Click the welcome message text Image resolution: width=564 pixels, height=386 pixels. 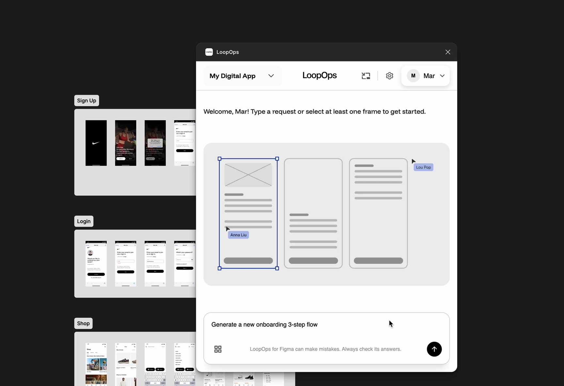315,111
